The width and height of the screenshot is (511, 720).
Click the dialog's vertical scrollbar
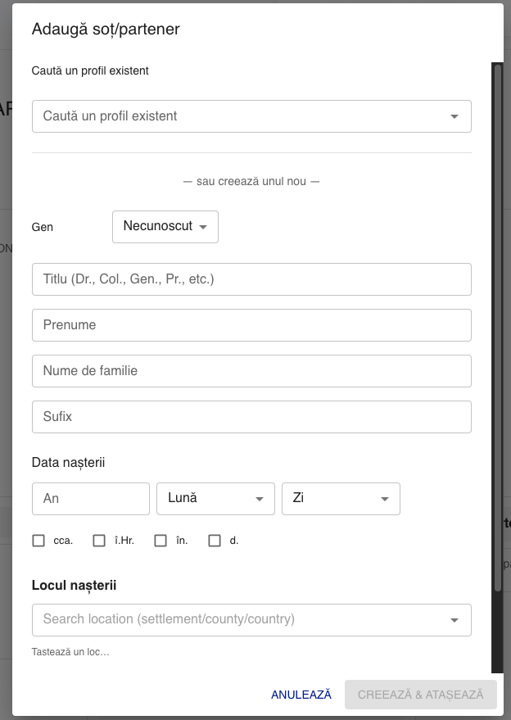497,328
